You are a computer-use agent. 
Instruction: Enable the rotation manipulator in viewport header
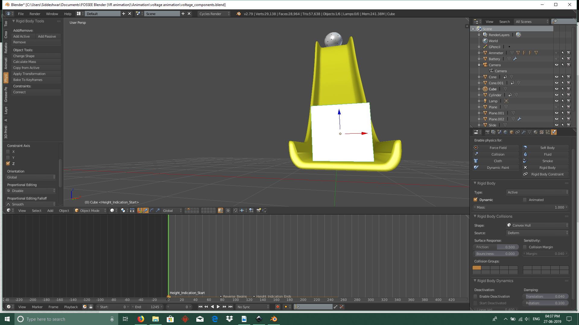pyautogui.click(x=152, y=210)
